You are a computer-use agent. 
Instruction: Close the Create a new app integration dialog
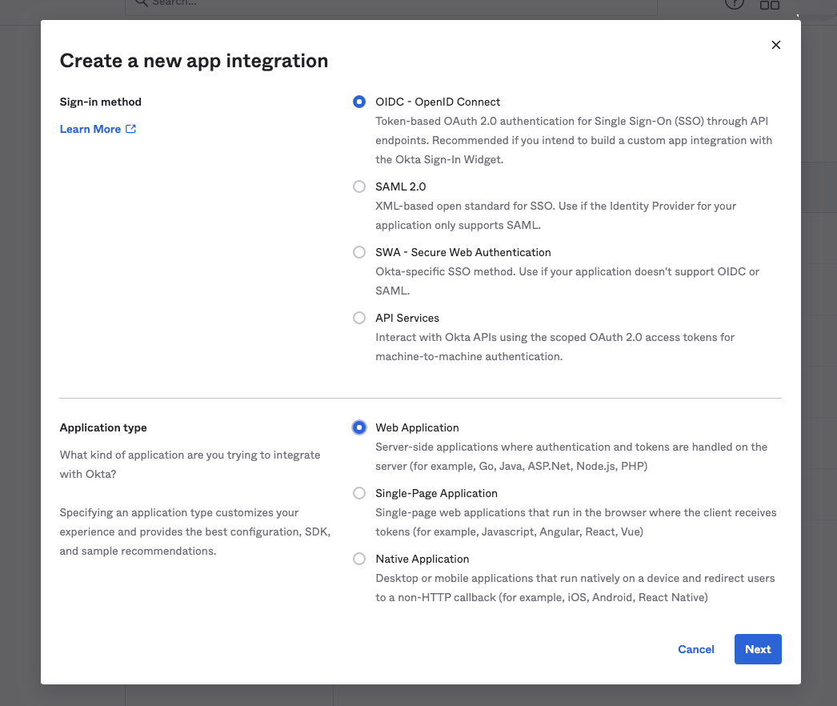775,45
